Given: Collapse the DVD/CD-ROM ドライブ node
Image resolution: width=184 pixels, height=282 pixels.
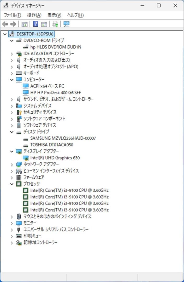Looking at the screenshot, I should (x=12, y=41).
